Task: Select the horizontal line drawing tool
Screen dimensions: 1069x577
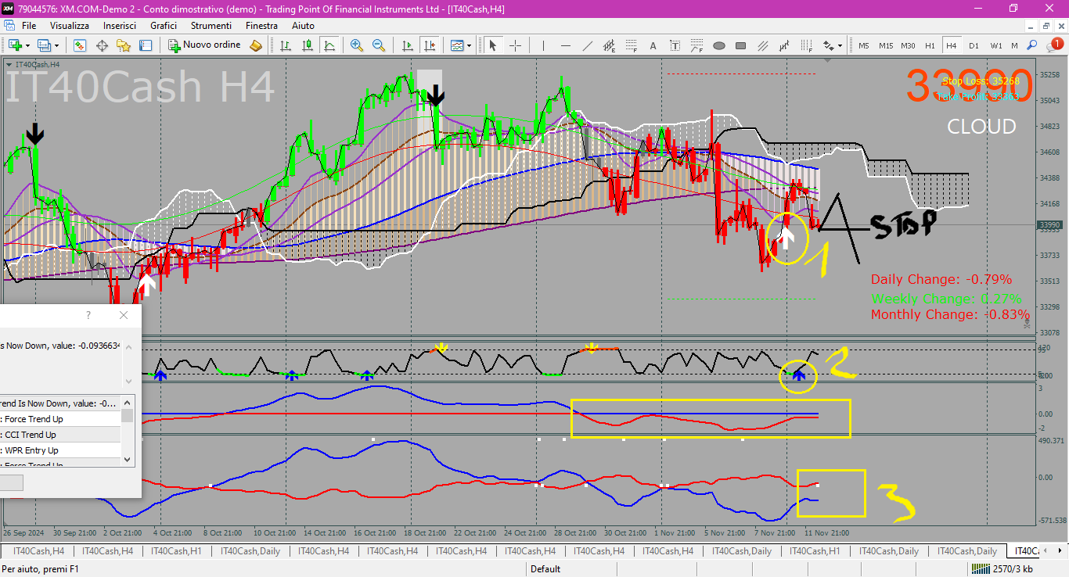Action: 565,45
